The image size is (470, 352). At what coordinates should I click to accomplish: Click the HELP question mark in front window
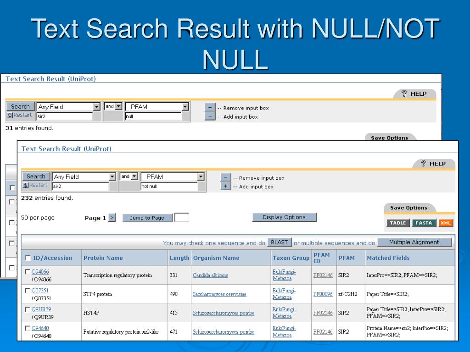click(x=423, y=164)
